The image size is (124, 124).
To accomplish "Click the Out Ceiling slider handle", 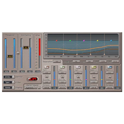I will pos(26,48).
